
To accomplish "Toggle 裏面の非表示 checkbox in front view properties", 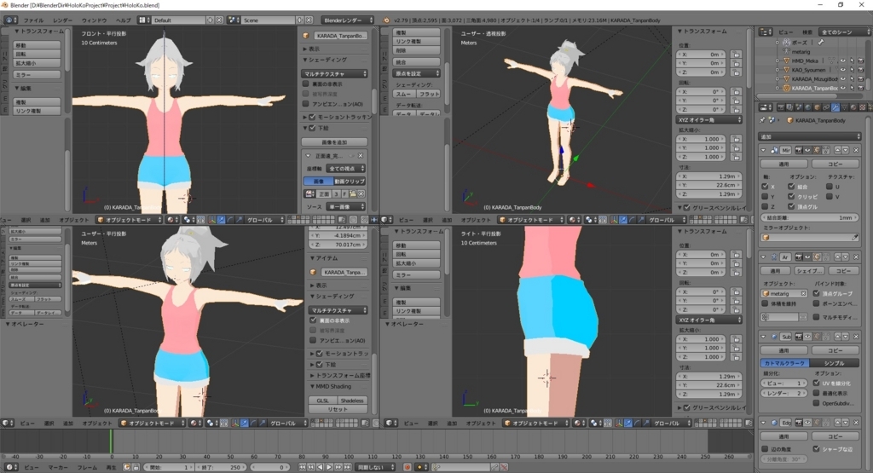I will point(306,84).
